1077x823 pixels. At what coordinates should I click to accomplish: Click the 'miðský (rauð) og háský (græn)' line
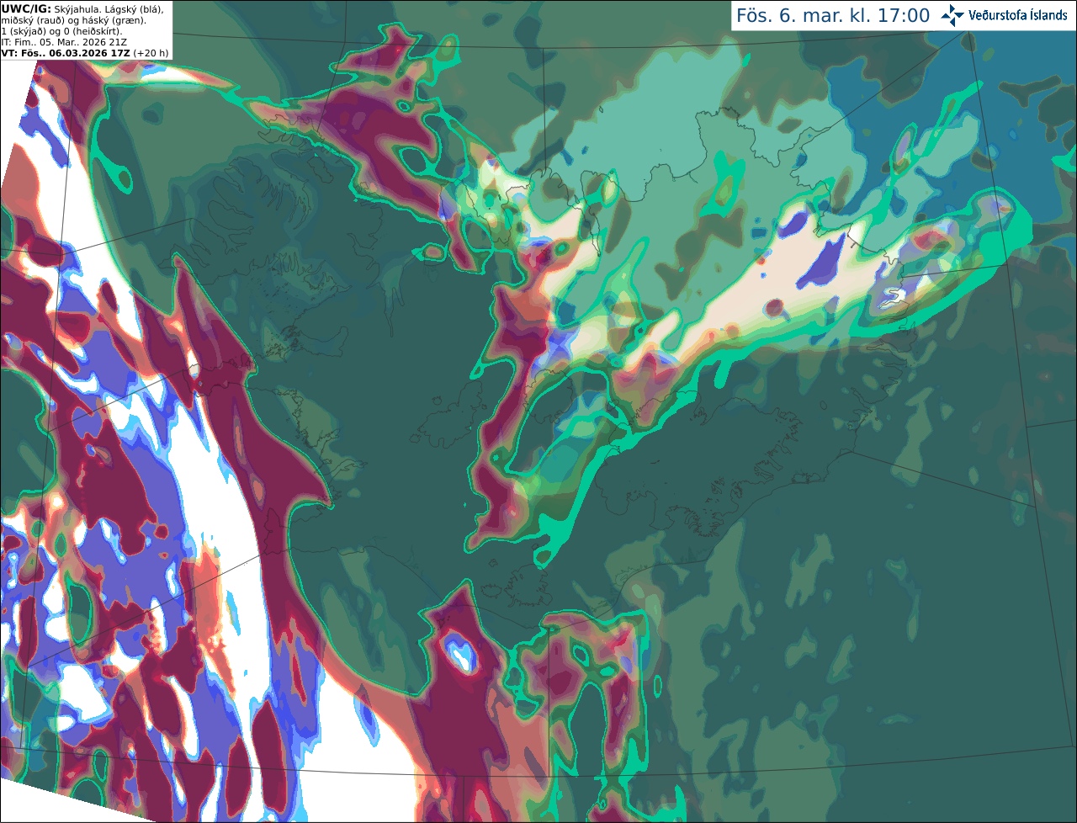pyautogui.click(x=73, y=20)
